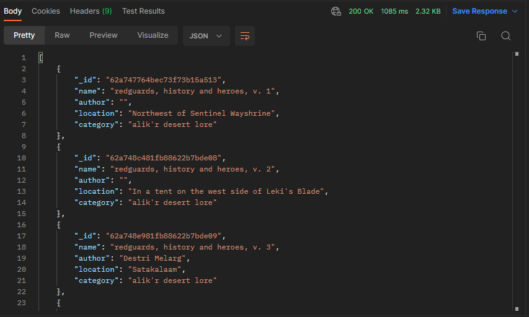Screen dimensions: 529x317
Task: Click the name value ending in v. 3
Action: (x=193, y=247)
